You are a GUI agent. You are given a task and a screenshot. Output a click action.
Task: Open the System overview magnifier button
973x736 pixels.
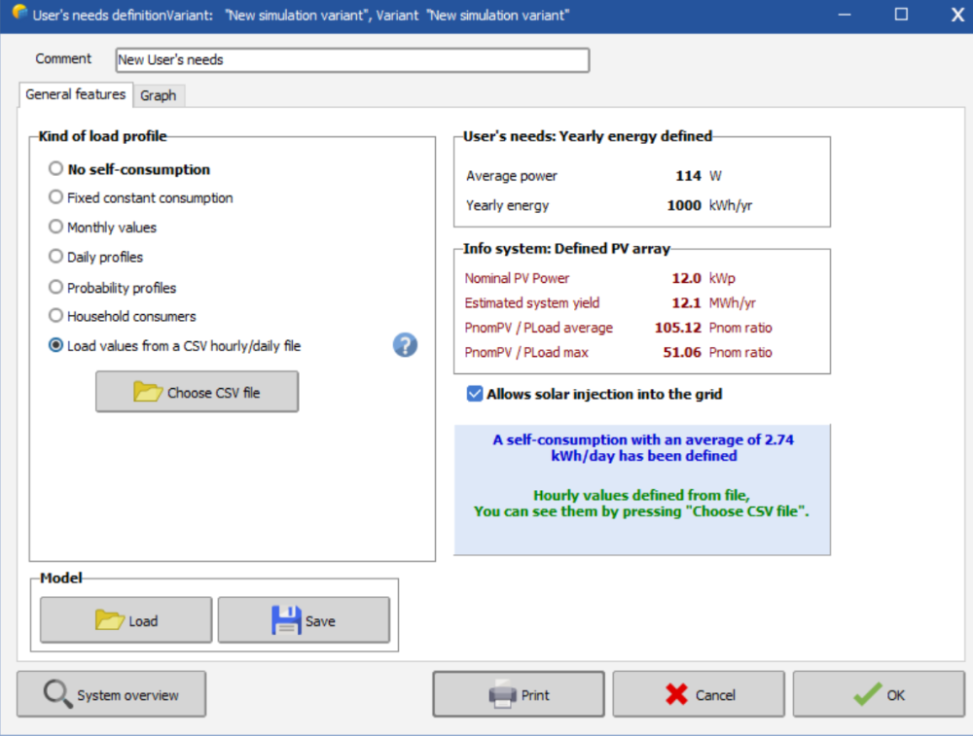(111, 695)
